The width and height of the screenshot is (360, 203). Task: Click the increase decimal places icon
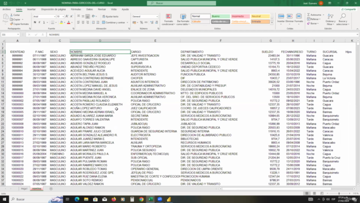click(152, 23)
